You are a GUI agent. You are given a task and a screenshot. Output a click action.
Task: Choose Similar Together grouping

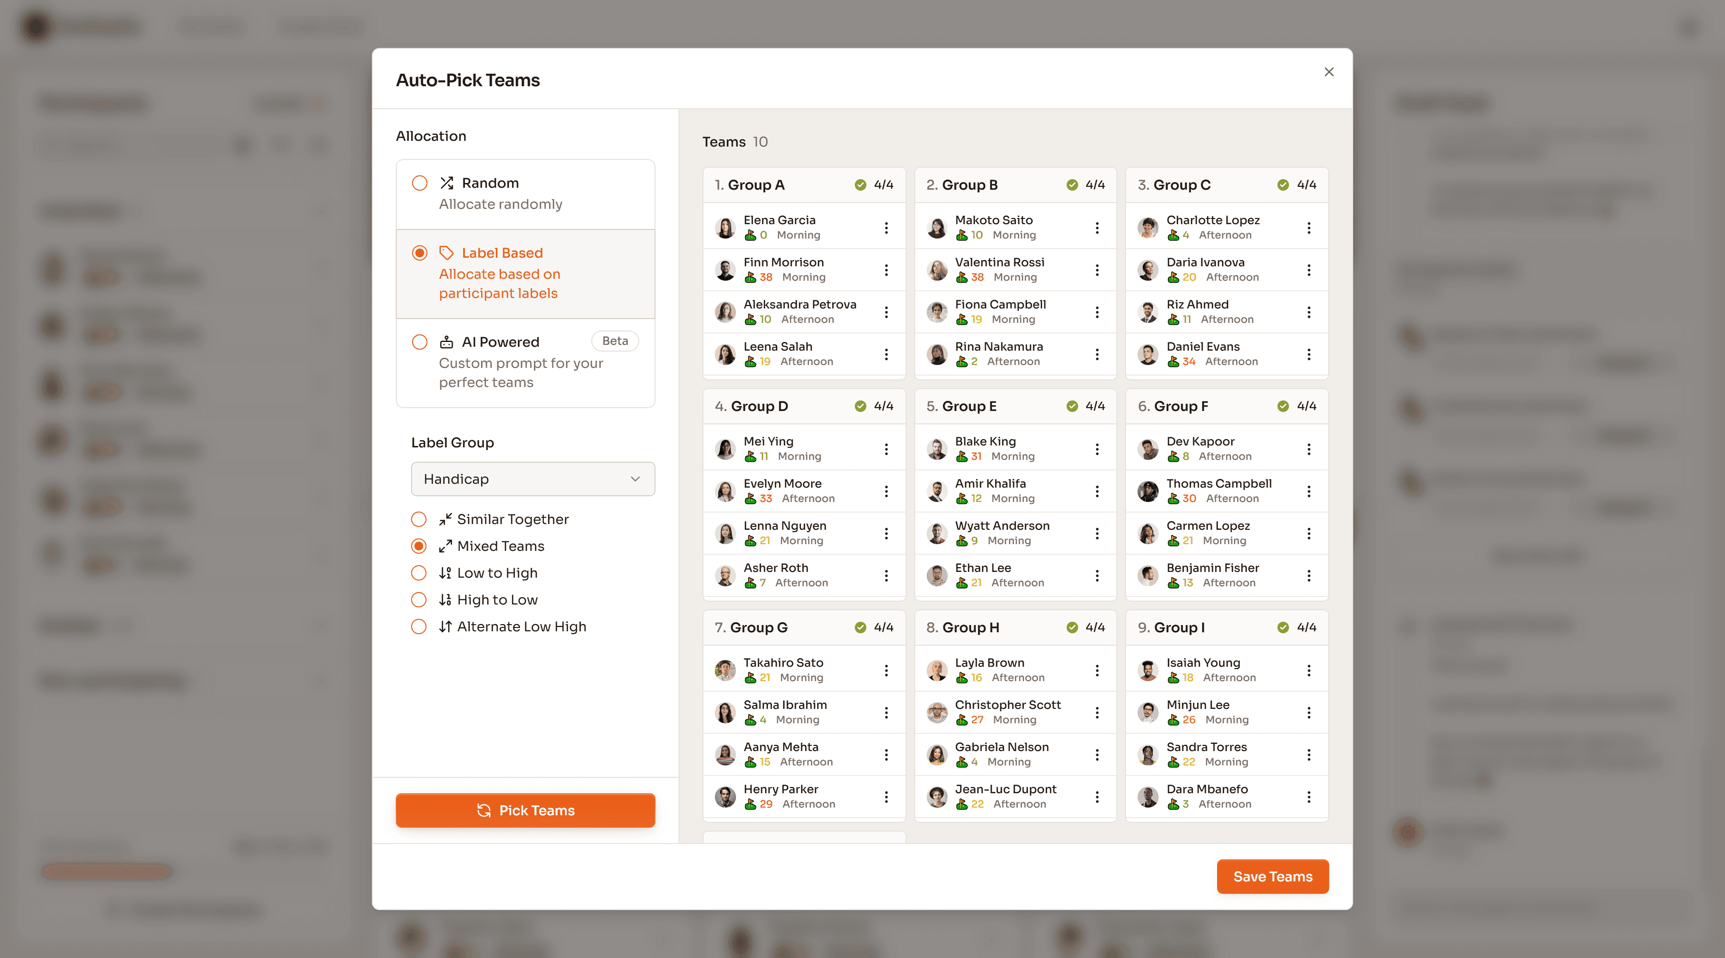[x=418, y=520]
